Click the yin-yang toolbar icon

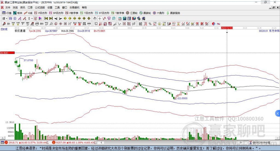(214, 24)
